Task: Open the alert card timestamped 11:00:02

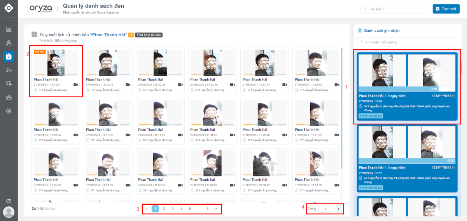Action: (x=212, y=171)
